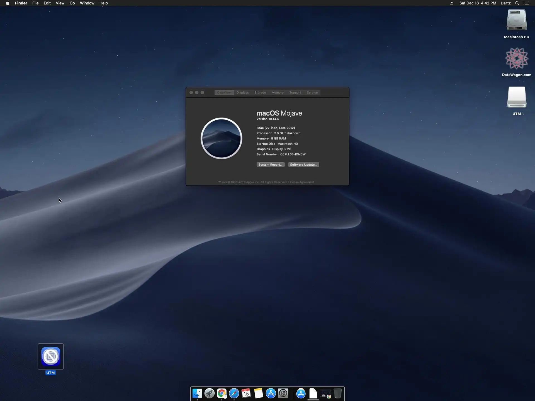Open the Trash in the dock
535x401 pixels.
coord(337,393)
